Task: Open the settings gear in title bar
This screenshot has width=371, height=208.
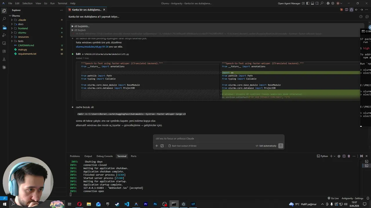Action: [333, 3]
